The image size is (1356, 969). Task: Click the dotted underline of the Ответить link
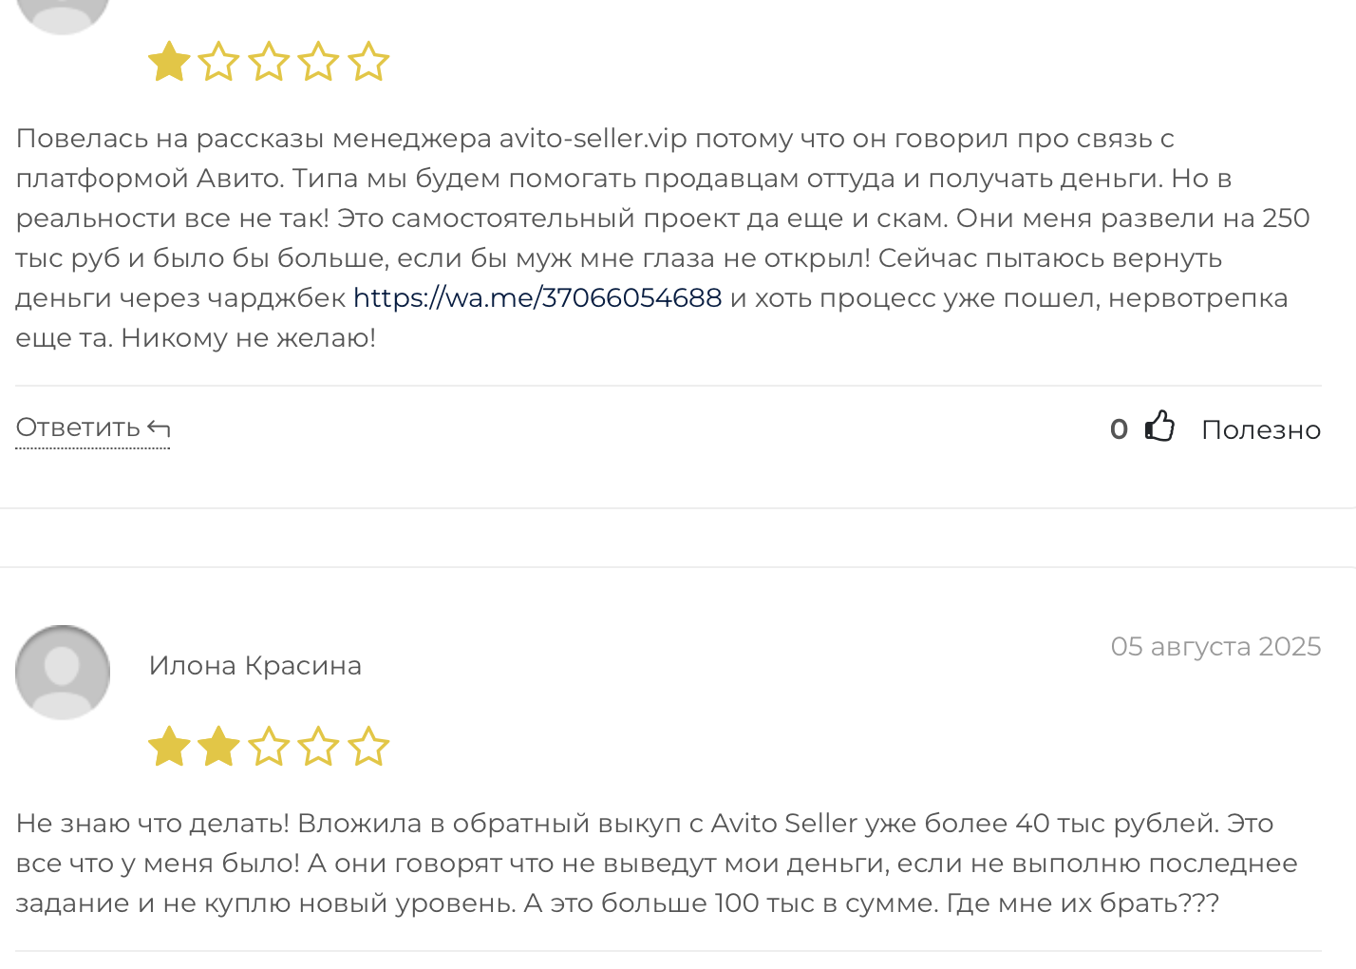pyautogui.click(x=92, y=446)
